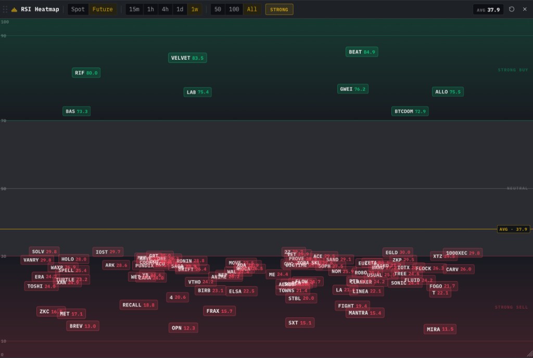533x358 pixels.
Task: Open the MET 17.1 tag
Action: (x=71, y=313)
